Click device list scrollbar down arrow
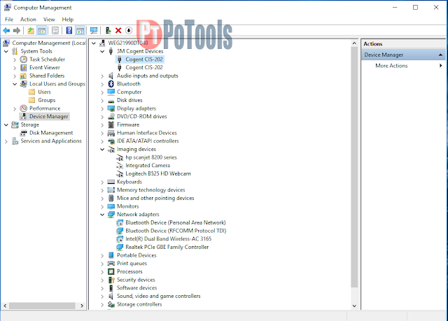448x321 pixels. (354, 306)
